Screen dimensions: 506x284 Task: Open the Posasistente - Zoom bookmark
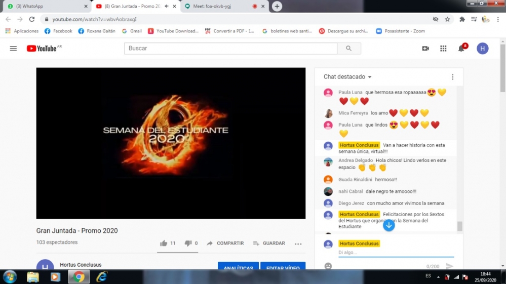coord(401,31)
